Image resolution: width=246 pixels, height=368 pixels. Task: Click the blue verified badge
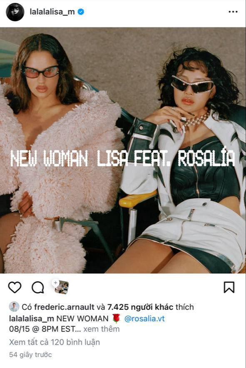pyautogui.click(x=81, y=12)
